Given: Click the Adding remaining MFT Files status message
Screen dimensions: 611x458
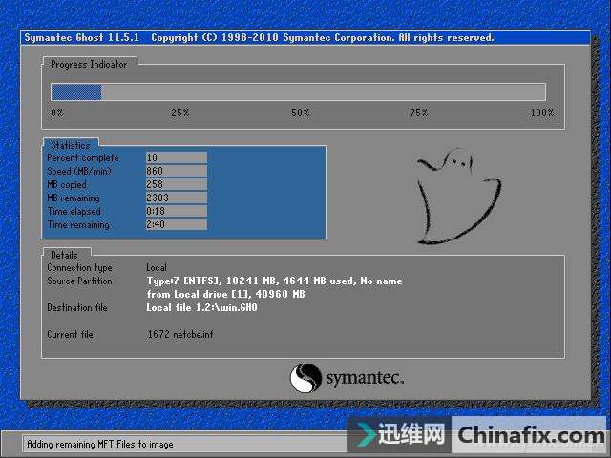Looking at the screenshot, I should pos(100,444).
